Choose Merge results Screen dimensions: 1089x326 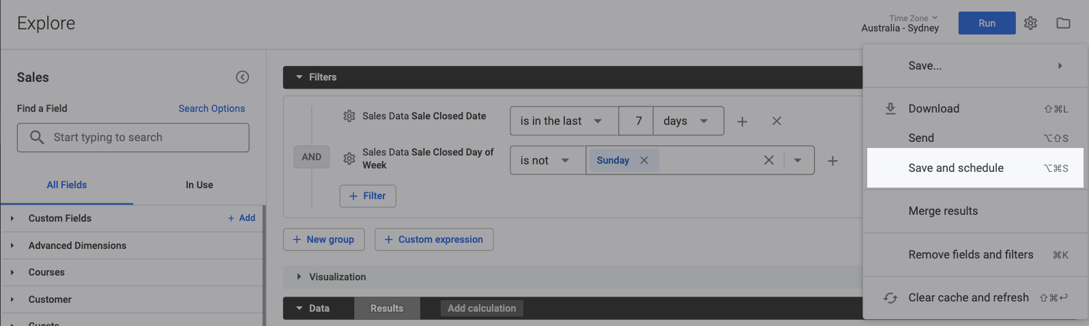(x=976, y=211)
